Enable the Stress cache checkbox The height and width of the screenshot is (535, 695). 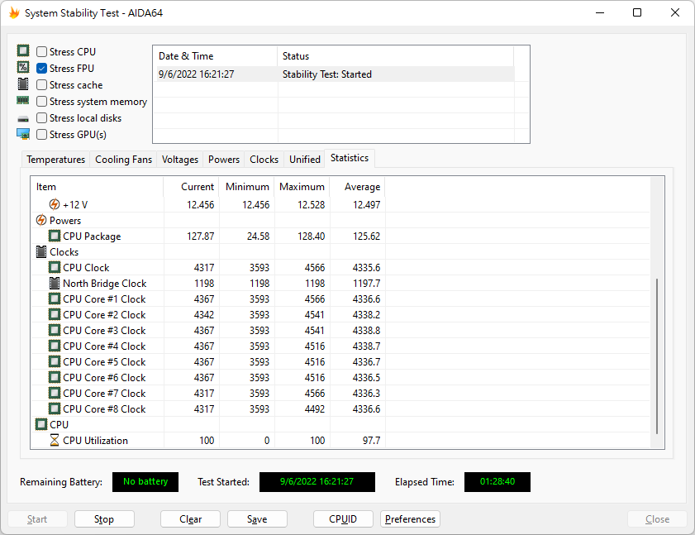[x=41, y=84]
